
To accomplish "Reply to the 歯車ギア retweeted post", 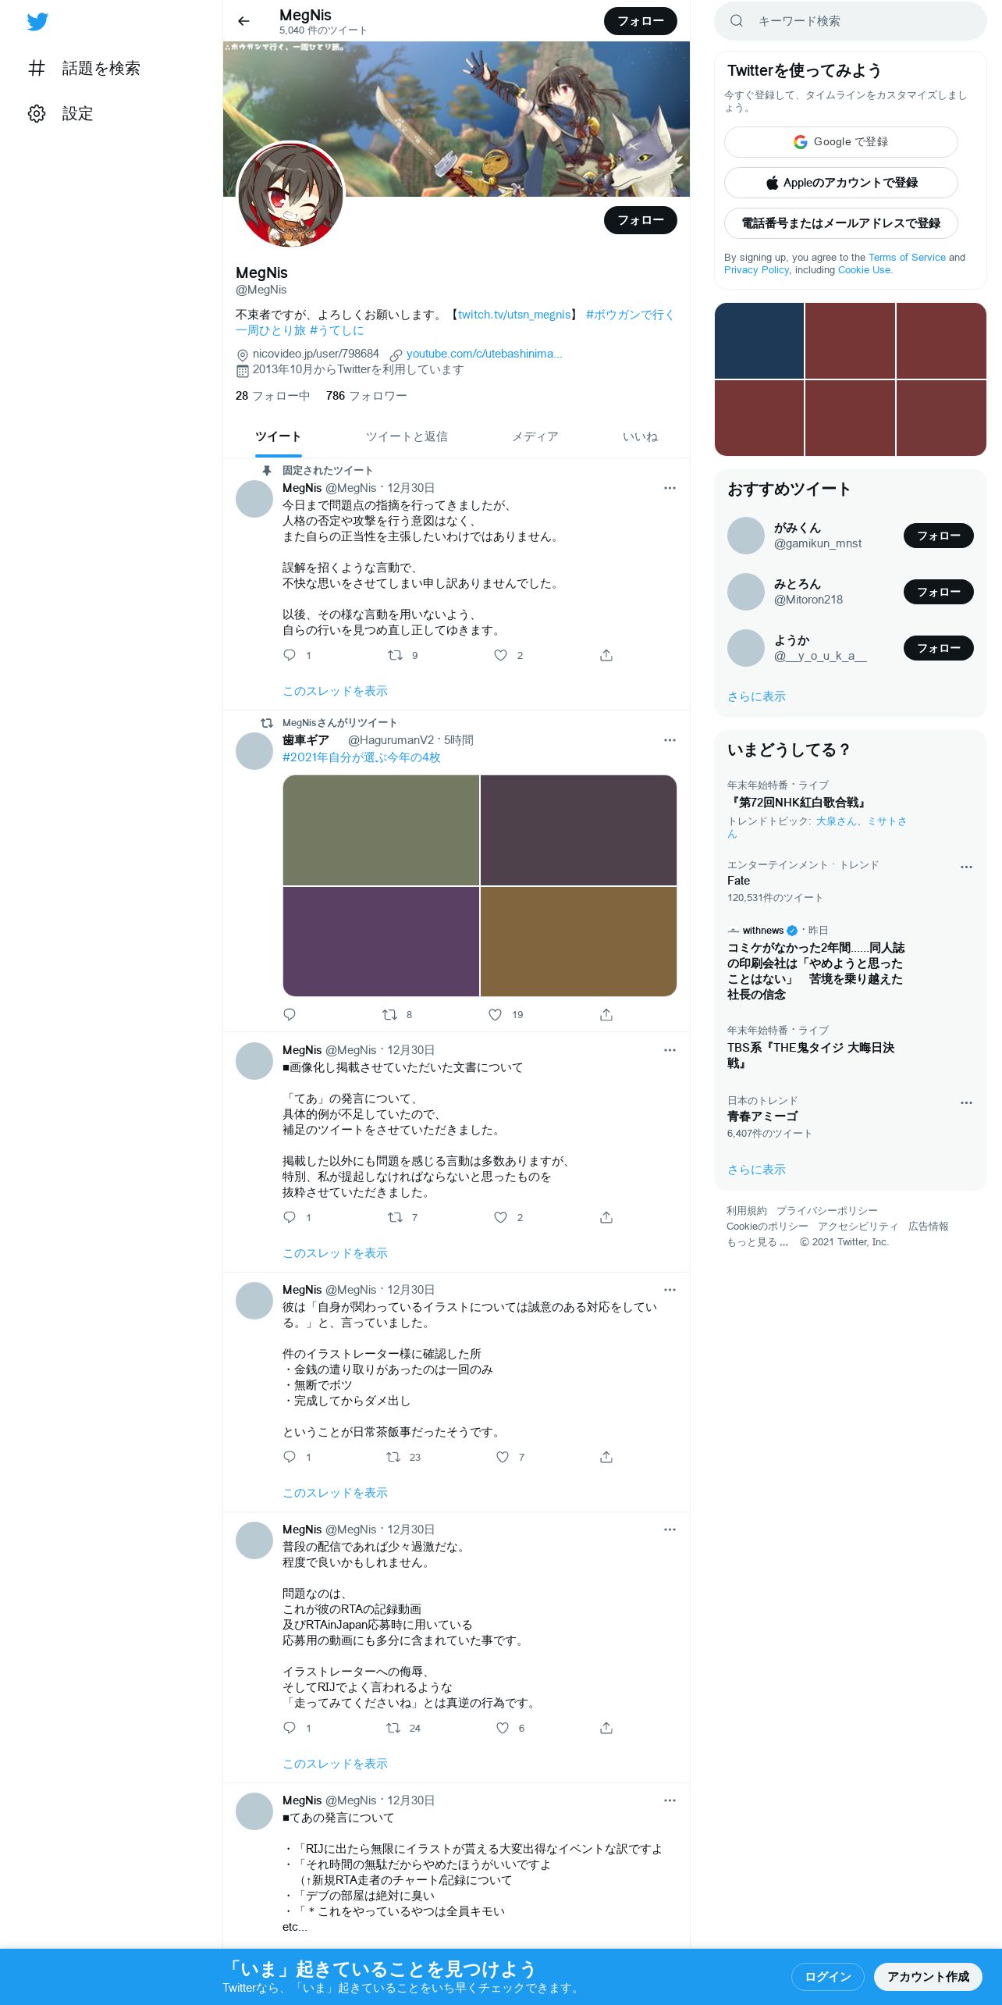I will click(x=290, y=1014).
